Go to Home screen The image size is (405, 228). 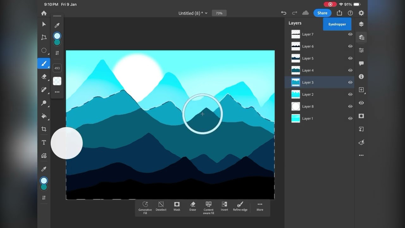tap(44, 13)
